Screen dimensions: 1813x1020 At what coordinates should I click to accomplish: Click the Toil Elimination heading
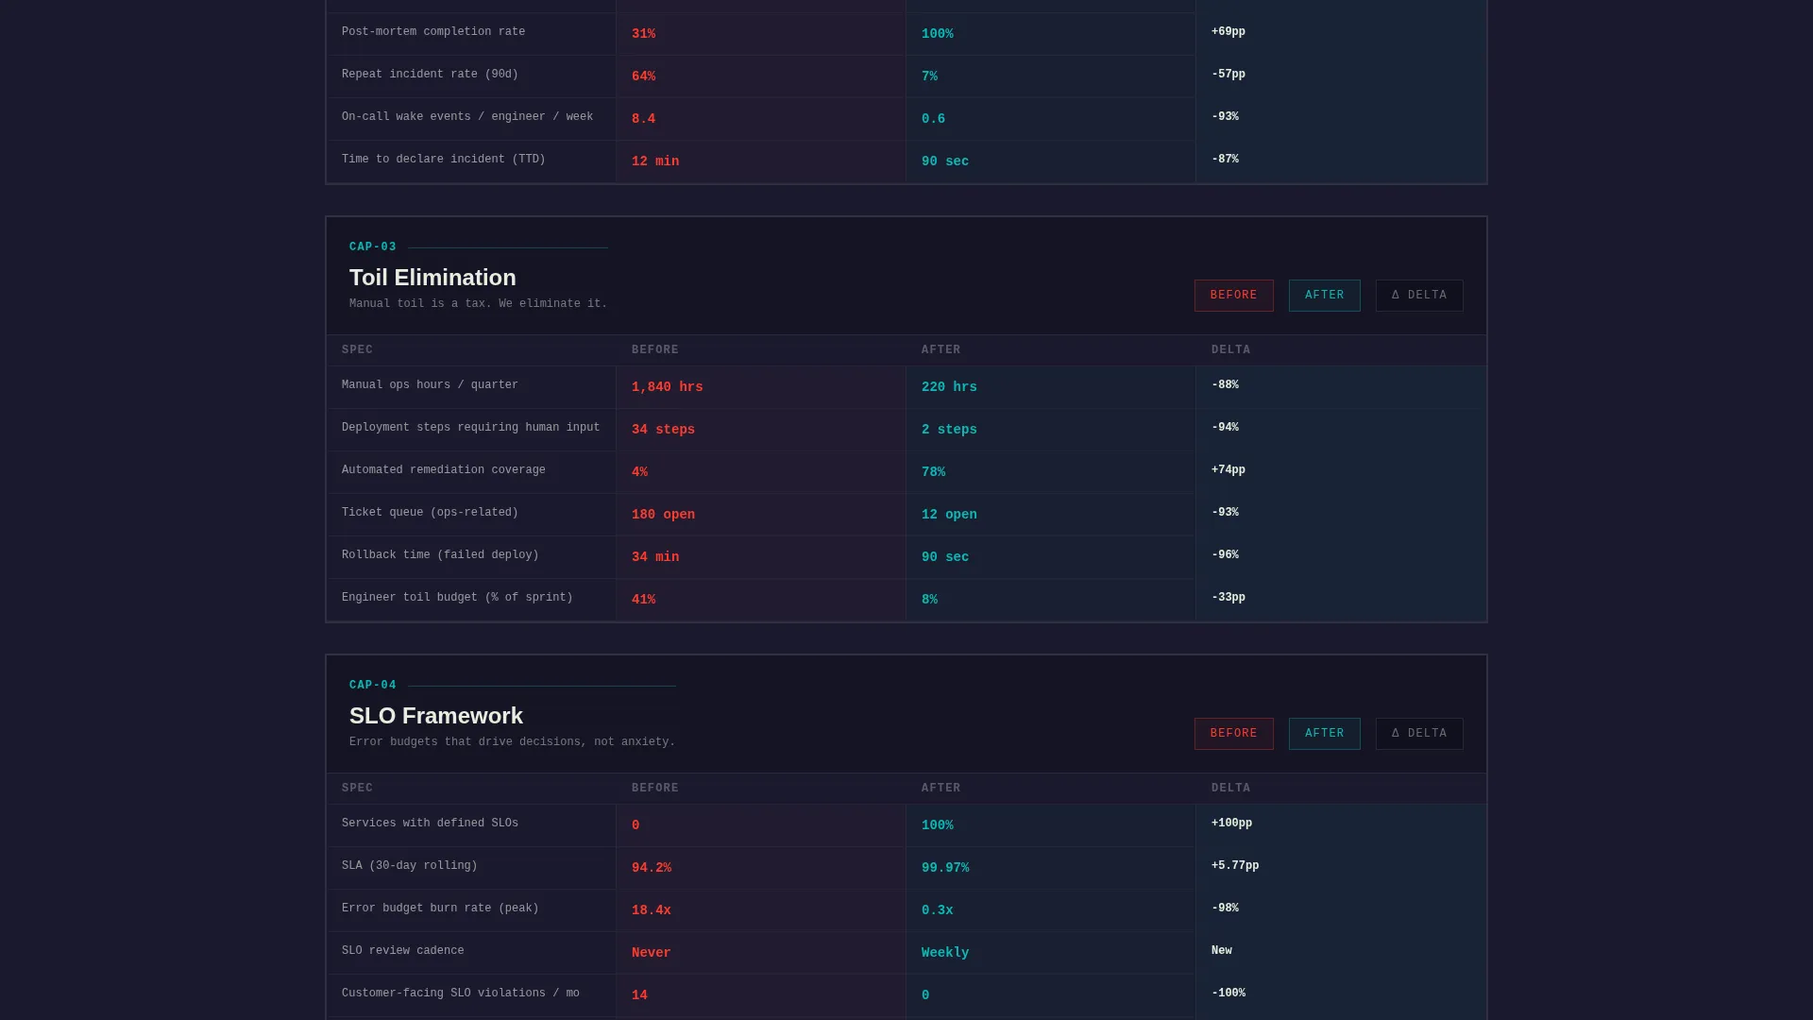point(432,278)
